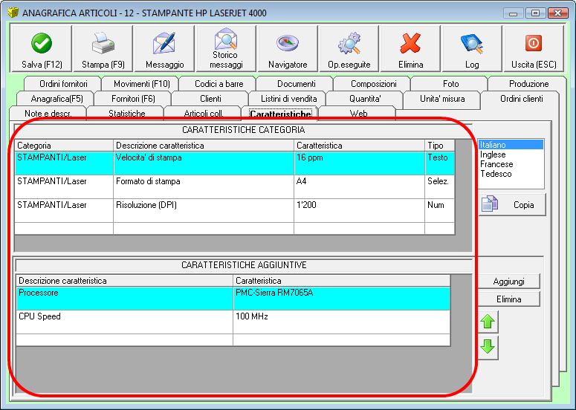Viewport: 576px width, 410px height.
Task: Open the Statistiche tab
Action: pos(127,114)
